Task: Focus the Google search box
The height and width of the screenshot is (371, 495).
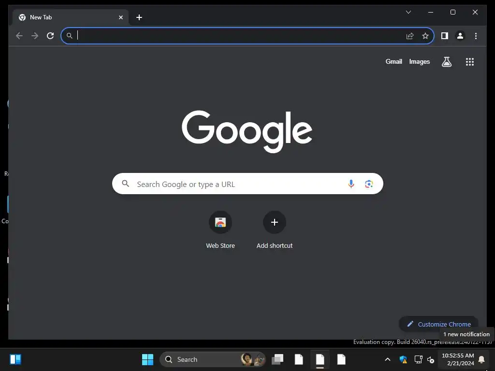Action: tap(247, 184)
